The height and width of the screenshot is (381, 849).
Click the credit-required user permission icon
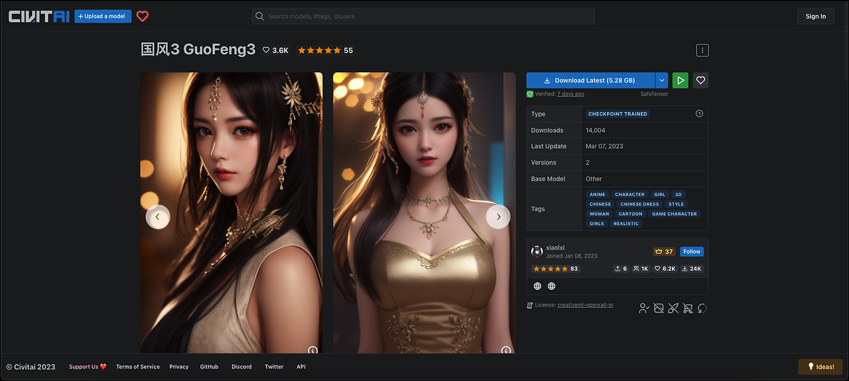pos(644,308)
